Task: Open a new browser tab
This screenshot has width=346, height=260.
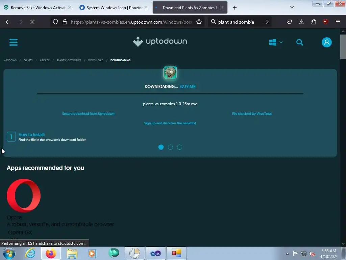Action: 234,8
